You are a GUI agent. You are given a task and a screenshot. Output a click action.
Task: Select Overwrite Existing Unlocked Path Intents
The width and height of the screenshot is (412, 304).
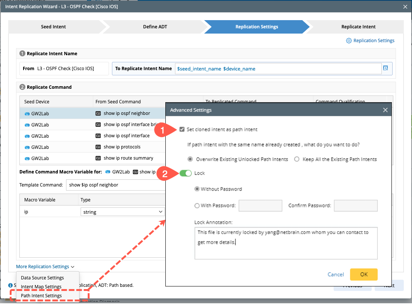pyautogui.click(x=190, y=159)
